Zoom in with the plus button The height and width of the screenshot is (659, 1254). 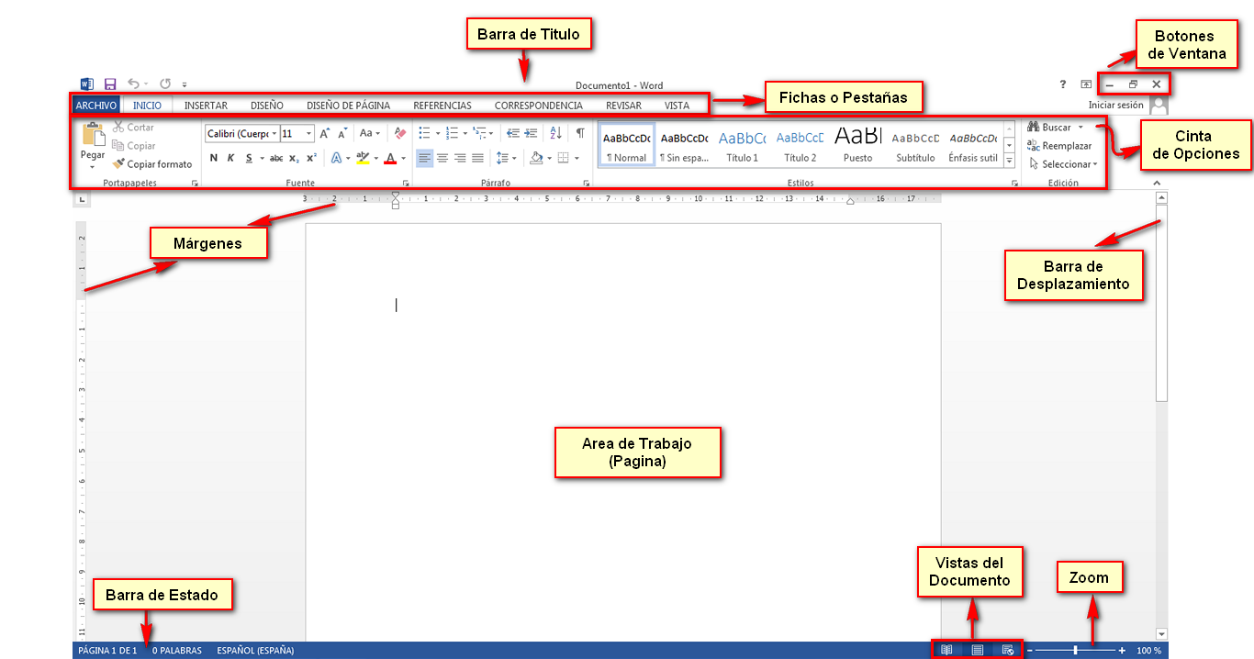(x=1122, y=650)
